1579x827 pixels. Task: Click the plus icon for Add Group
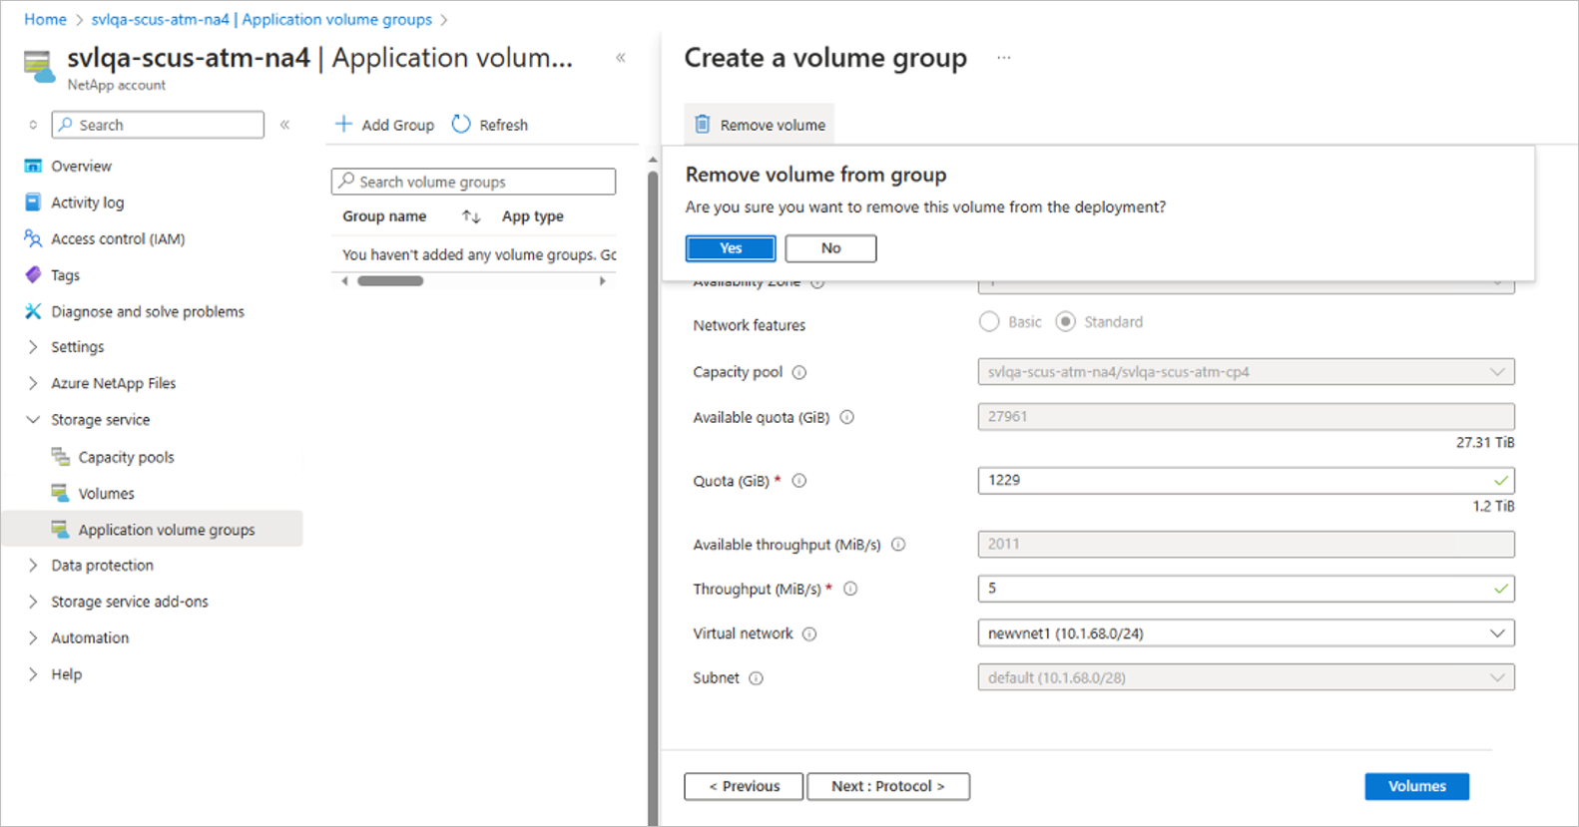(343, 124)
